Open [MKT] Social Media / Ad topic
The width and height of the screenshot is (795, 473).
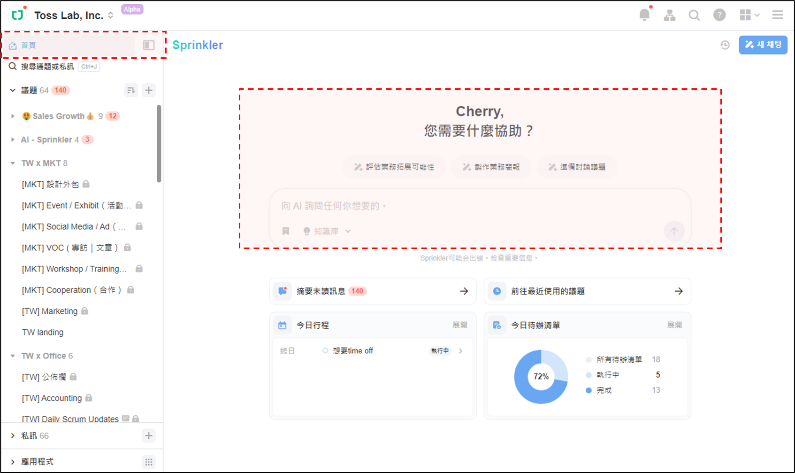tap(82, 226)
